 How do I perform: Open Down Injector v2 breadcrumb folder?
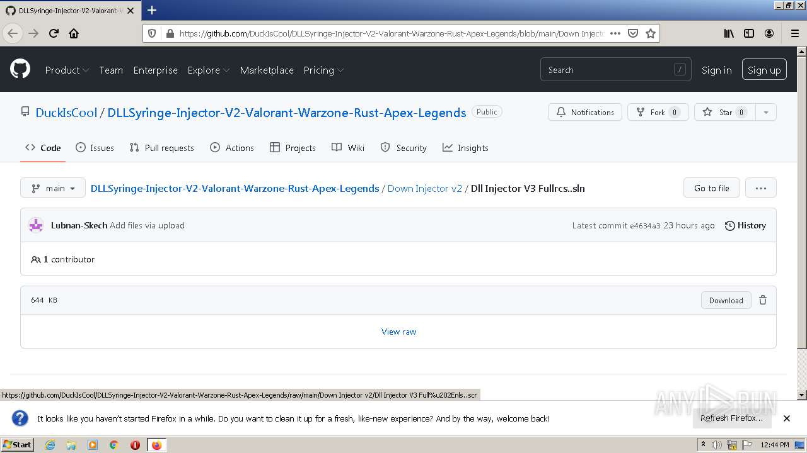424,188
